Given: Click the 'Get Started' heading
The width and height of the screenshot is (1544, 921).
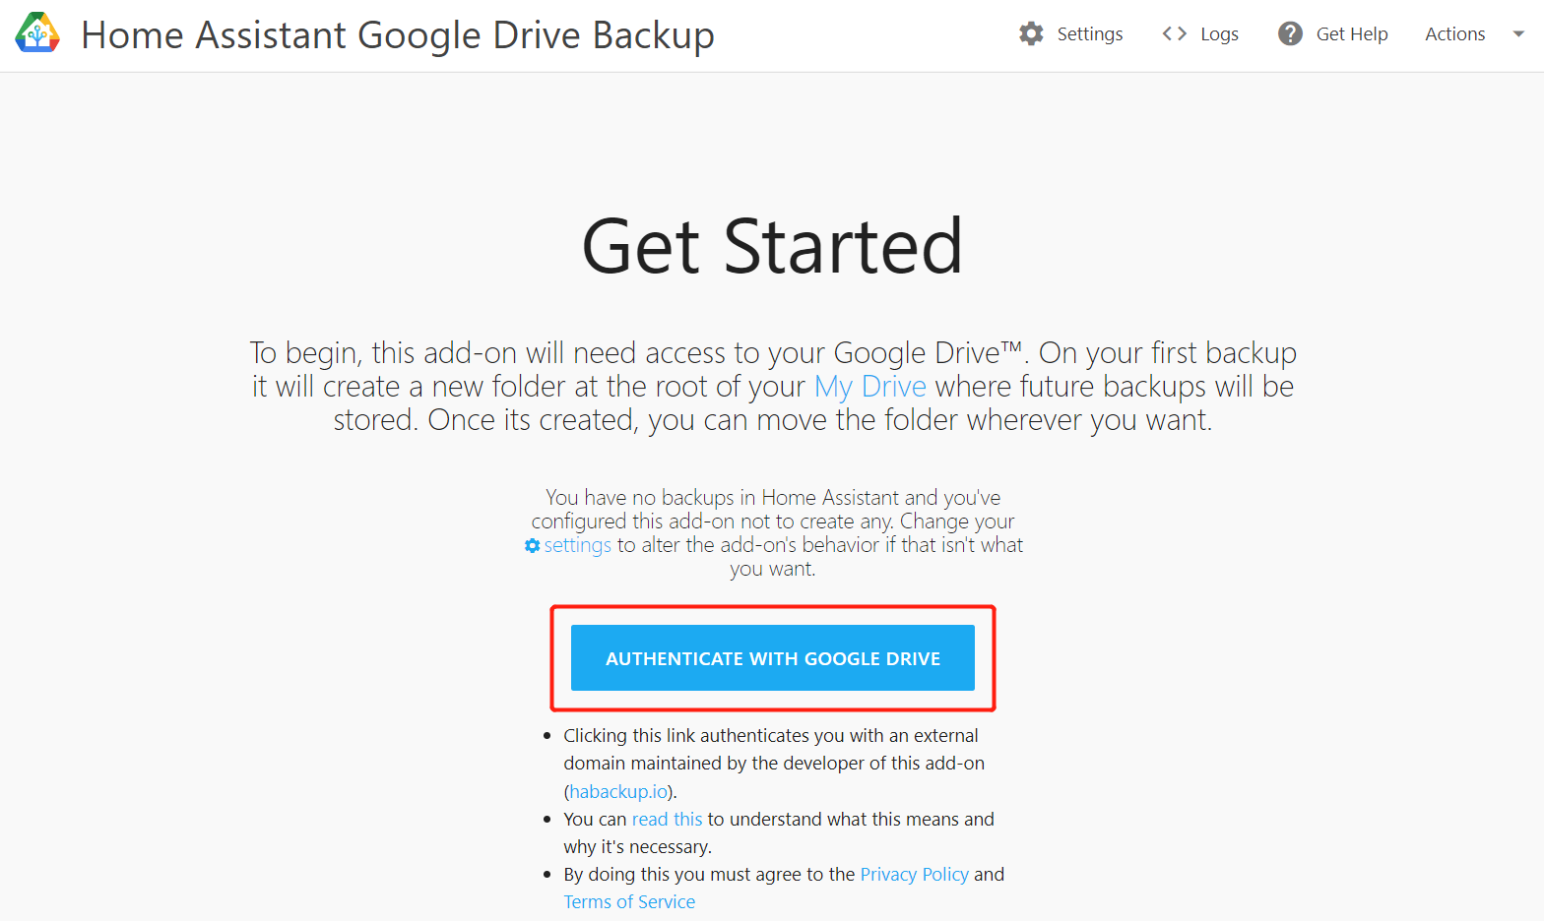Looking at the screenshot, I should pos(772,246).
